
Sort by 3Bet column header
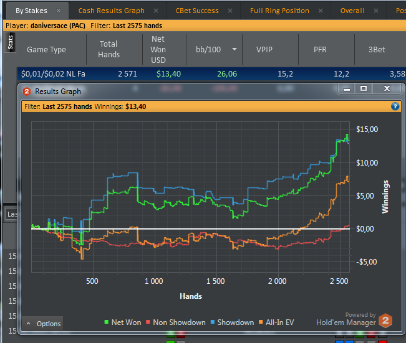(377, 49)
